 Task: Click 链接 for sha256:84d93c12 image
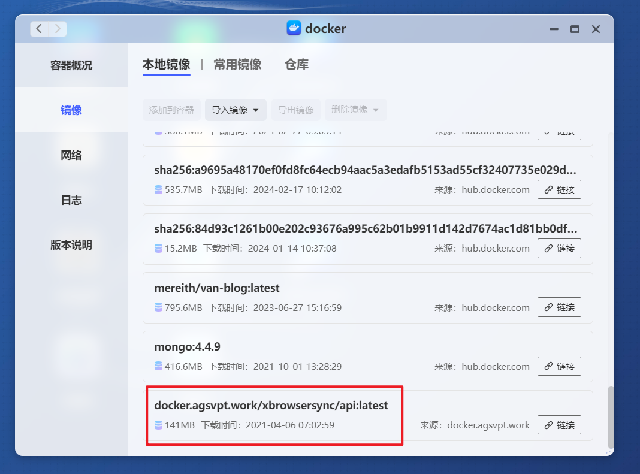coord(559,248)
